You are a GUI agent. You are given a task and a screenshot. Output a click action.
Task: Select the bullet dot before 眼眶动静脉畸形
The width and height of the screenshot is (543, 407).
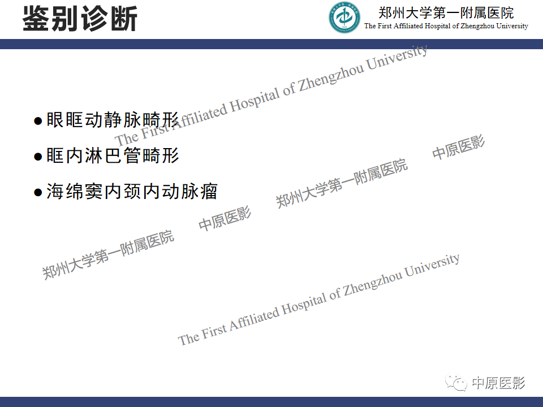point(38,121)
